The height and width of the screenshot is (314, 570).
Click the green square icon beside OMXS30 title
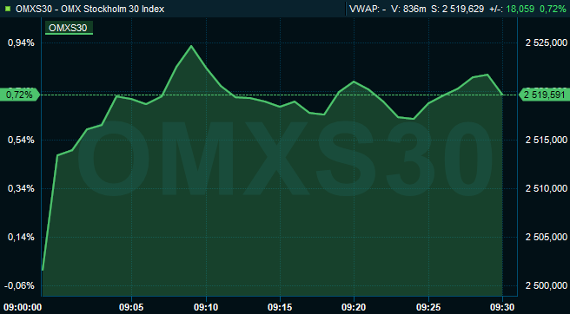[x=8, y=9]
